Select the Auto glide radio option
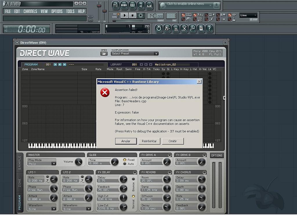The image size is (297, 215). coord(125,164)
